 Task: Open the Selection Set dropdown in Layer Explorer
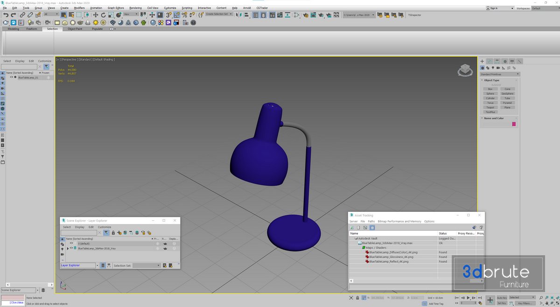tap(147, 265)
